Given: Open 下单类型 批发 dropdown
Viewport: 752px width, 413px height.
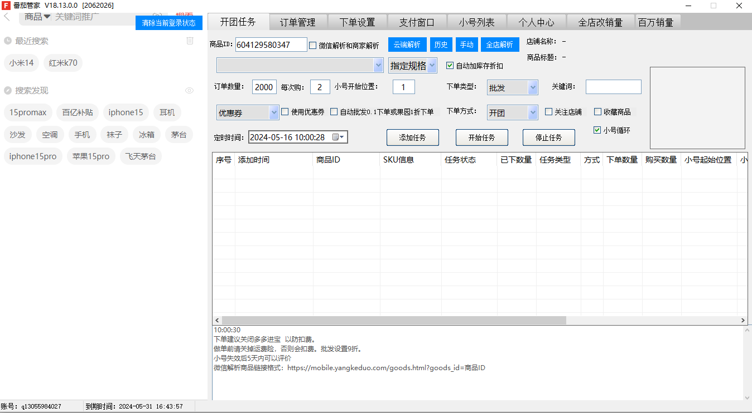Looking at the screenshot, I should click(x=512, y=87).
